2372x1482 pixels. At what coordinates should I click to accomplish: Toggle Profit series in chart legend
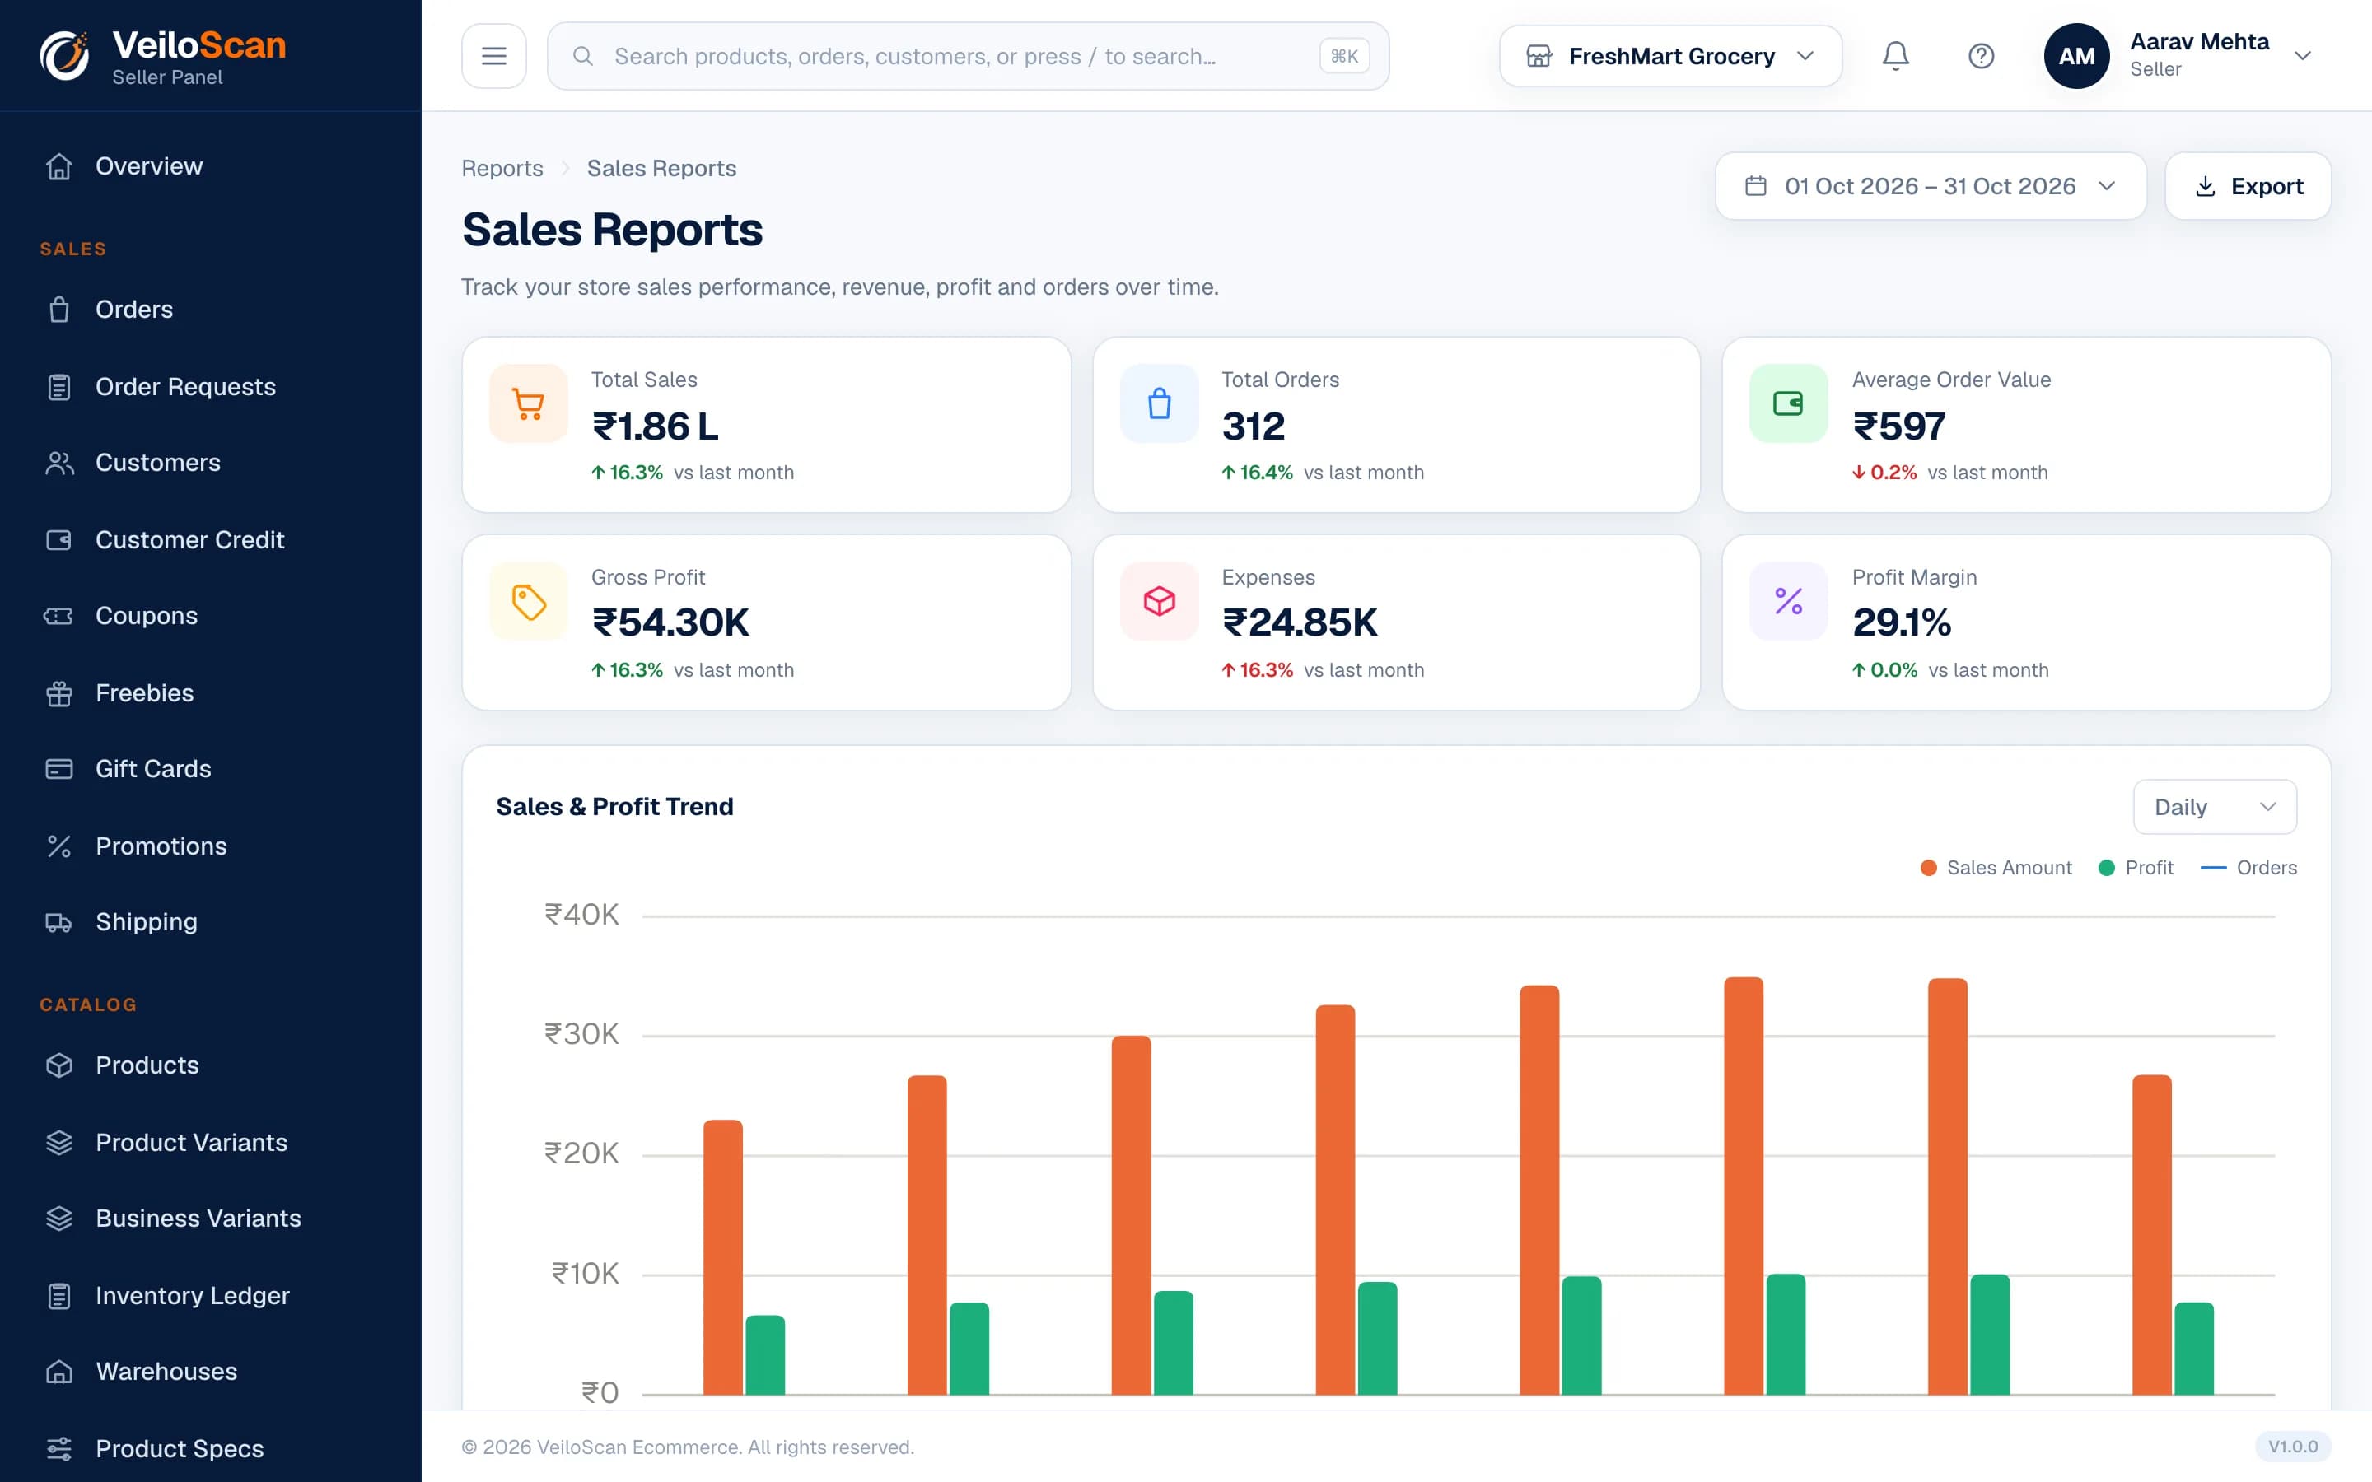2136,868
